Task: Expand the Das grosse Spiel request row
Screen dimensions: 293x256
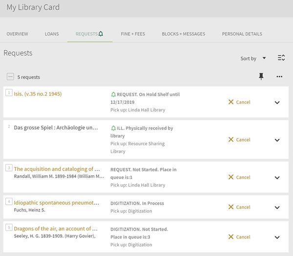Action: coord(277,140)
